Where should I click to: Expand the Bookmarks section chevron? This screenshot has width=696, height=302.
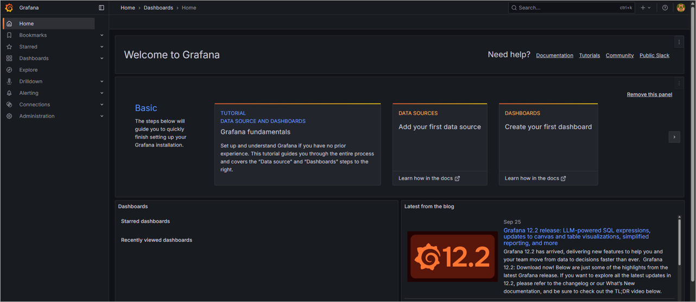click(102, 35)
